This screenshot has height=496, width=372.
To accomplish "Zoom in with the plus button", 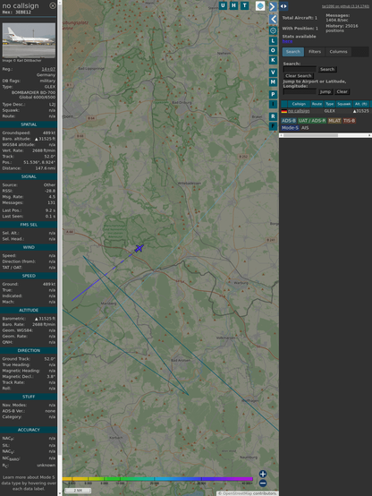I will click(263, 474).
